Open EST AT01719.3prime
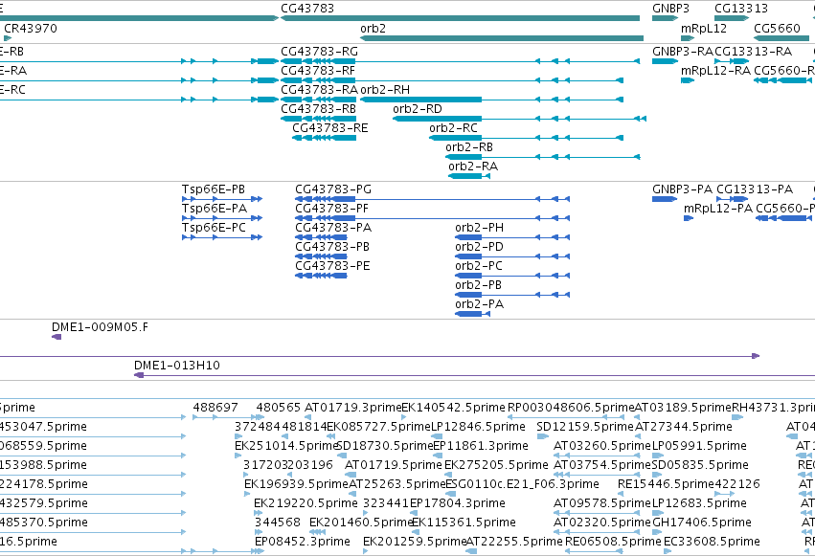This screenshot has height=556, width=815. click(x=353, y=408)
